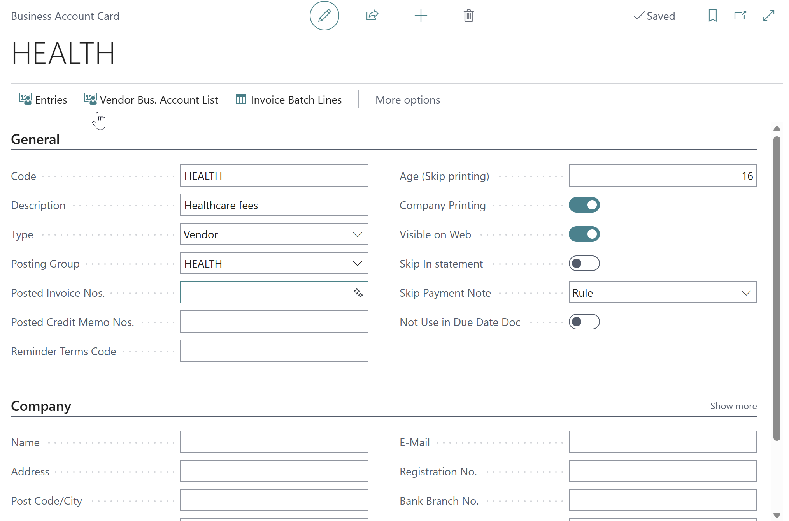This screenshot has width=789, height=521.
Task: Open Vendor Bus. Account List
Action: click(151, 100)
